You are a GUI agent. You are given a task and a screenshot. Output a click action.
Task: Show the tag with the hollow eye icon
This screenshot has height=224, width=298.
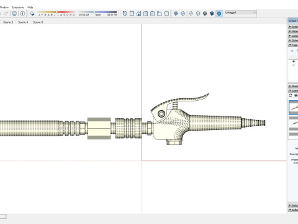click(x=294, y=65)
